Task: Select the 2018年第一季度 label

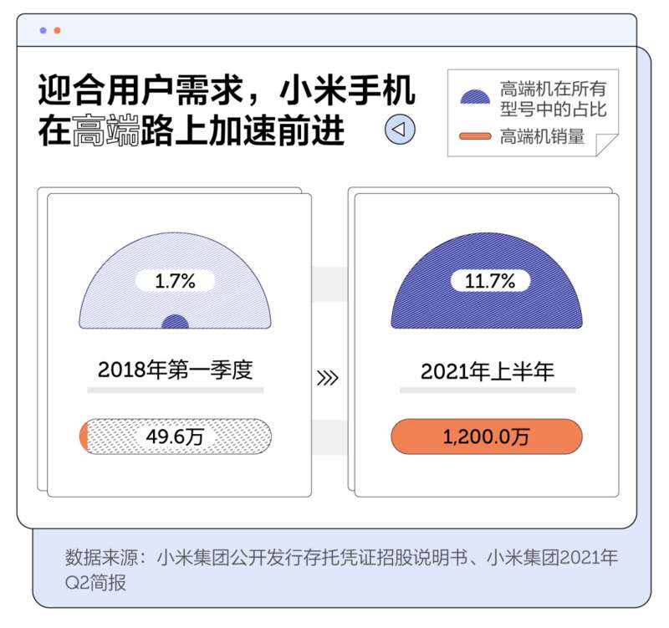Action: click(176, 370)
